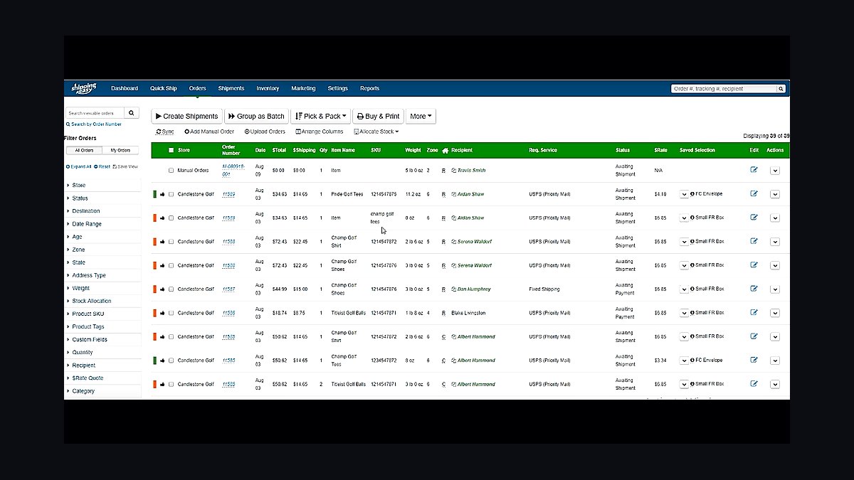Open the Pick & Pack dropdown
The height and width of the screenshot is (480, 854).
[x=321, y=116]
